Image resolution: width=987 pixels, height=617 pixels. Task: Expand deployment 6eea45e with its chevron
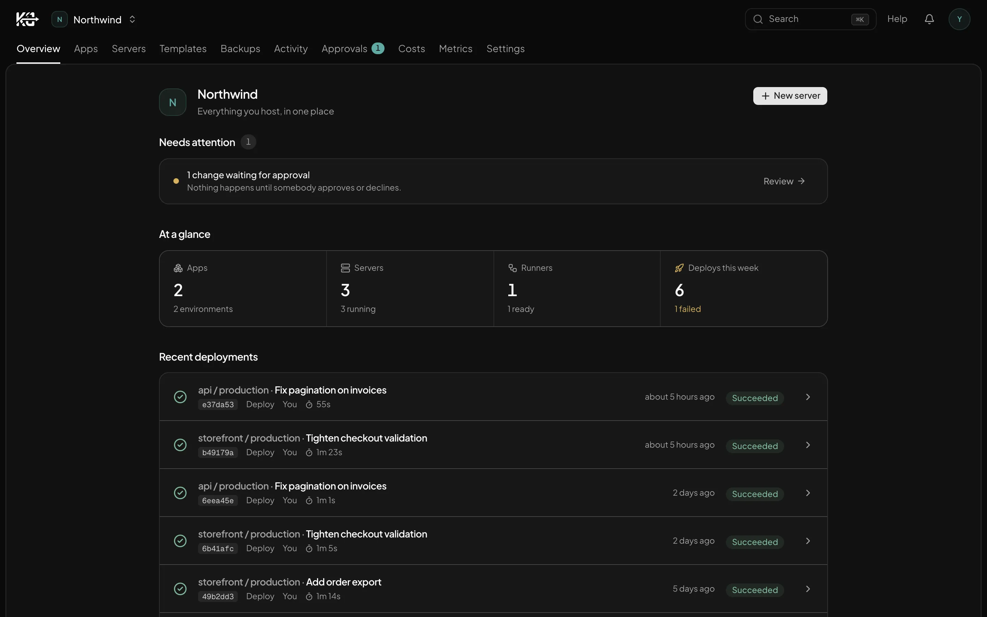tap(808, 493)
